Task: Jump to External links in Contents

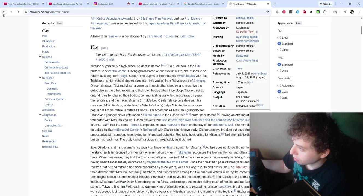Action: pyautogui.click(x=50, y=147)
